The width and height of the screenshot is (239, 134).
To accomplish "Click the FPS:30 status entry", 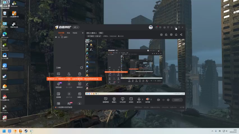I will 146,107.
